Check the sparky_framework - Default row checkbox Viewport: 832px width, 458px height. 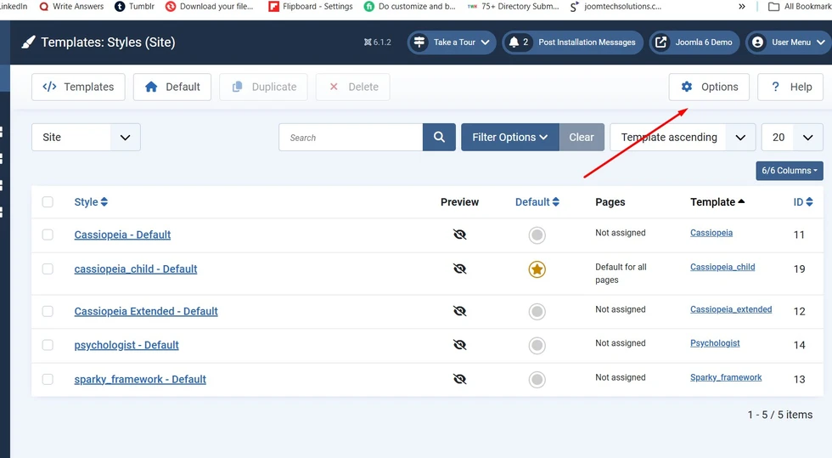48,379
